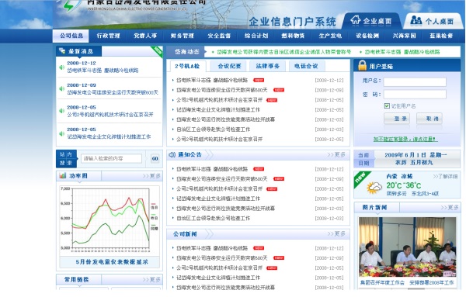
Task: Click the sun and cloud weather icon
Action: pos(374,188)
